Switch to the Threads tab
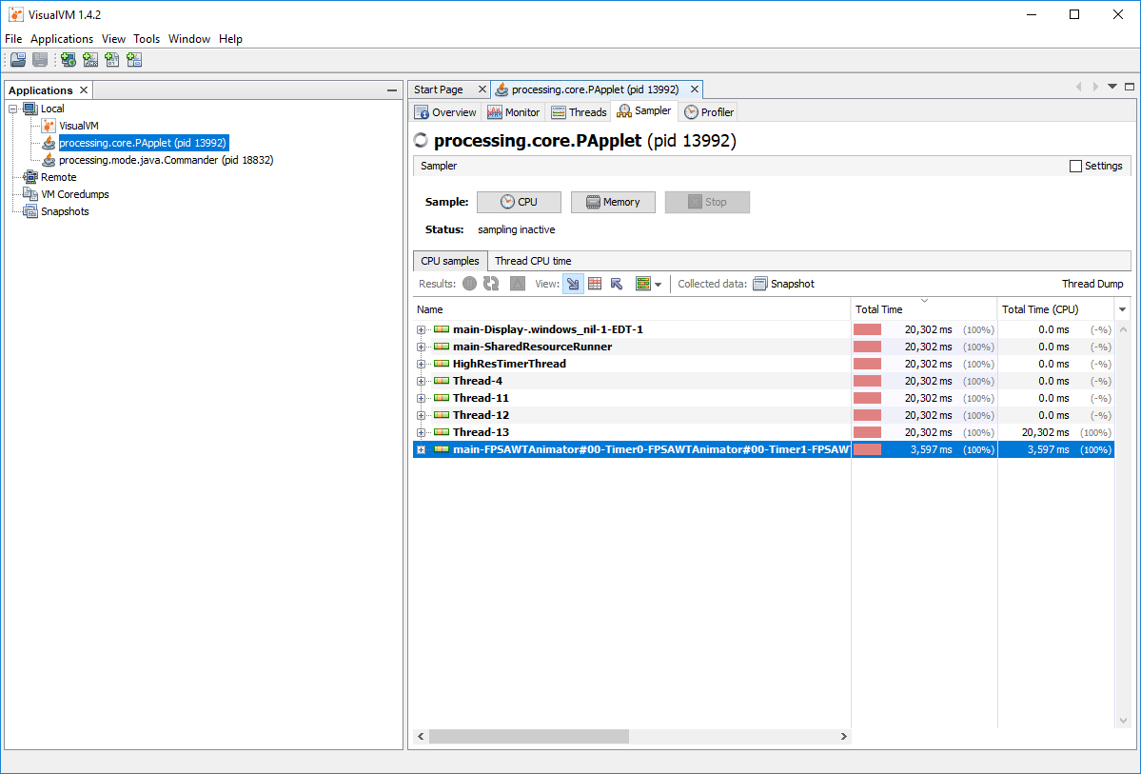 pyautogui.click(x=579, y=112)
